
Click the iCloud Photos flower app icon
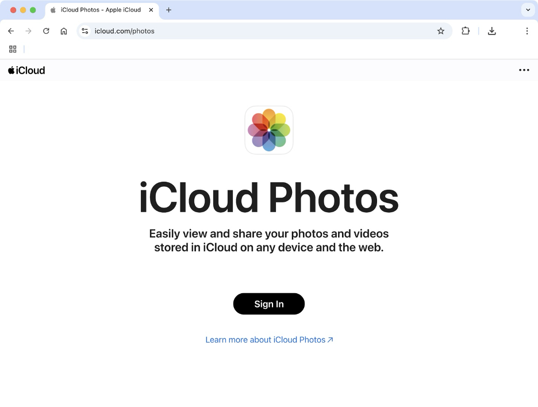[269, 130]
